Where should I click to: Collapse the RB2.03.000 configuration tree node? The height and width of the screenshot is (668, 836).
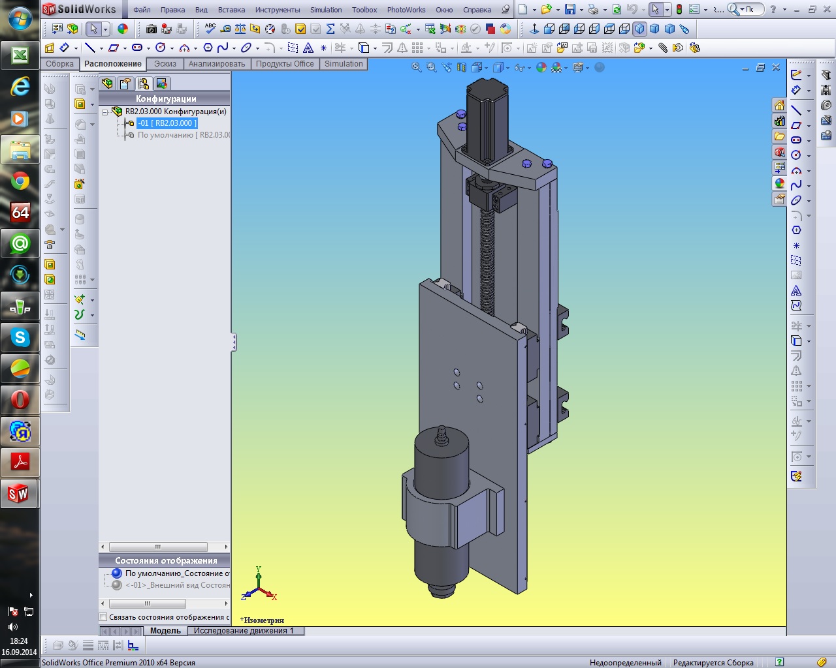pyautogui.click(x=104, y=112)
